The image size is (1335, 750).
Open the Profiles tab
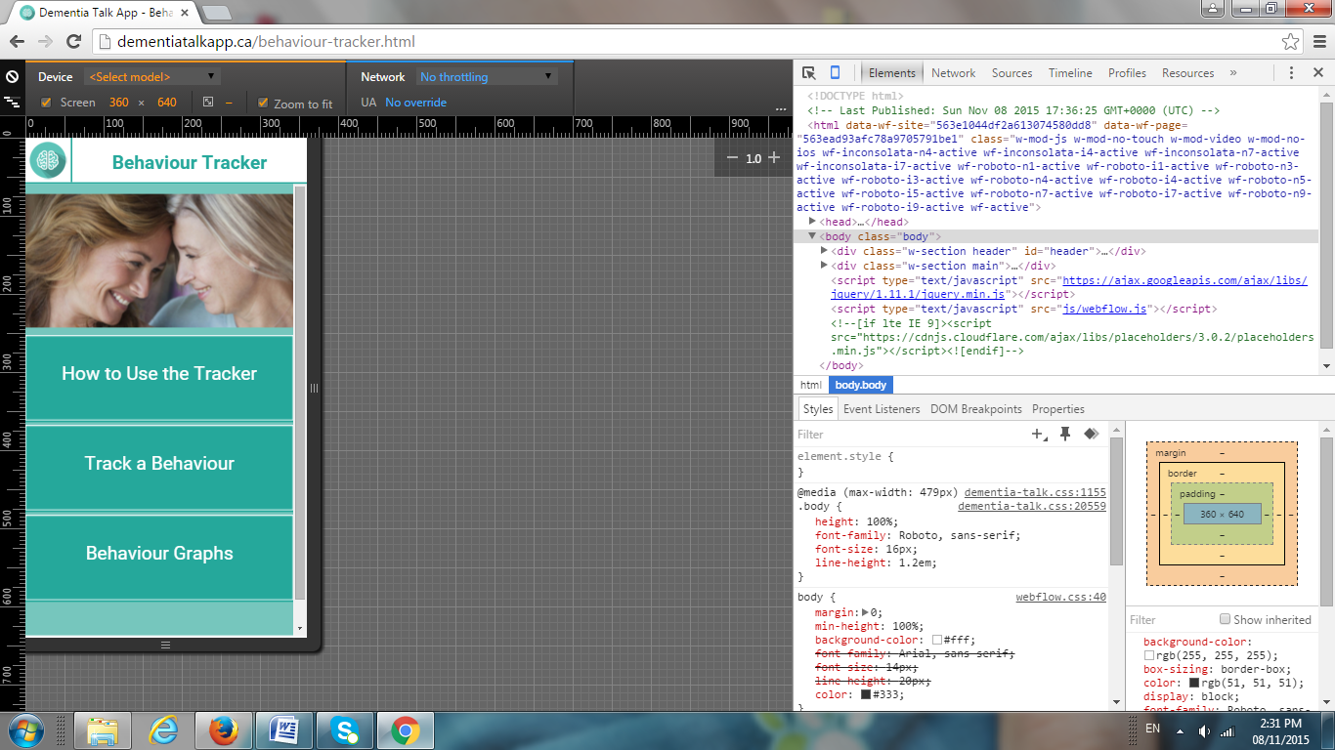tap(1127, 73)
